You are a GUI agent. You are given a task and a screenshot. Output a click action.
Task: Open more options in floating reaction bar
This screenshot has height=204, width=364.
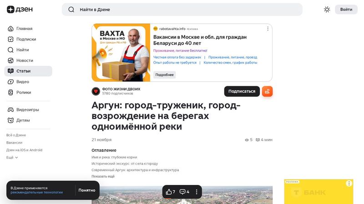[x=197, y=192]
